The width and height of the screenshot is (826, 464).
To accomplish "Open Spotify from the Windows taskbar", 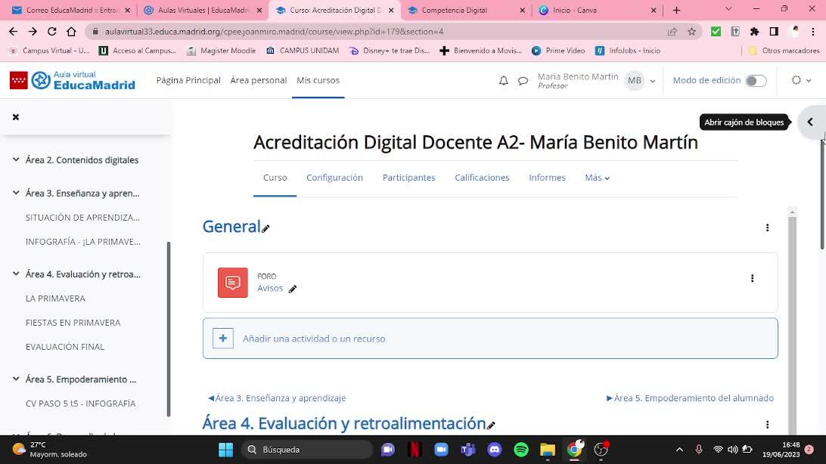I will [x=521, y=450].
